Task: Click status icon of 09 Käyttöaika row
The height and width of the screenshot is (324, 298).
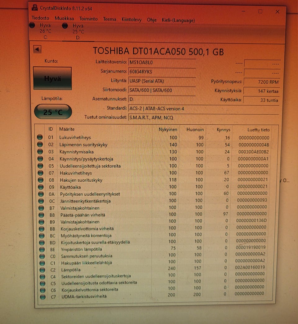Action: pyautogui.click(x=41, y=187)
